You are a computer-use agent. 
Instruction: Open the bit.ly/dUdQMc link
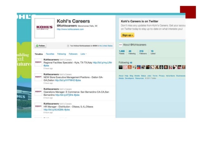click(54, 110)
